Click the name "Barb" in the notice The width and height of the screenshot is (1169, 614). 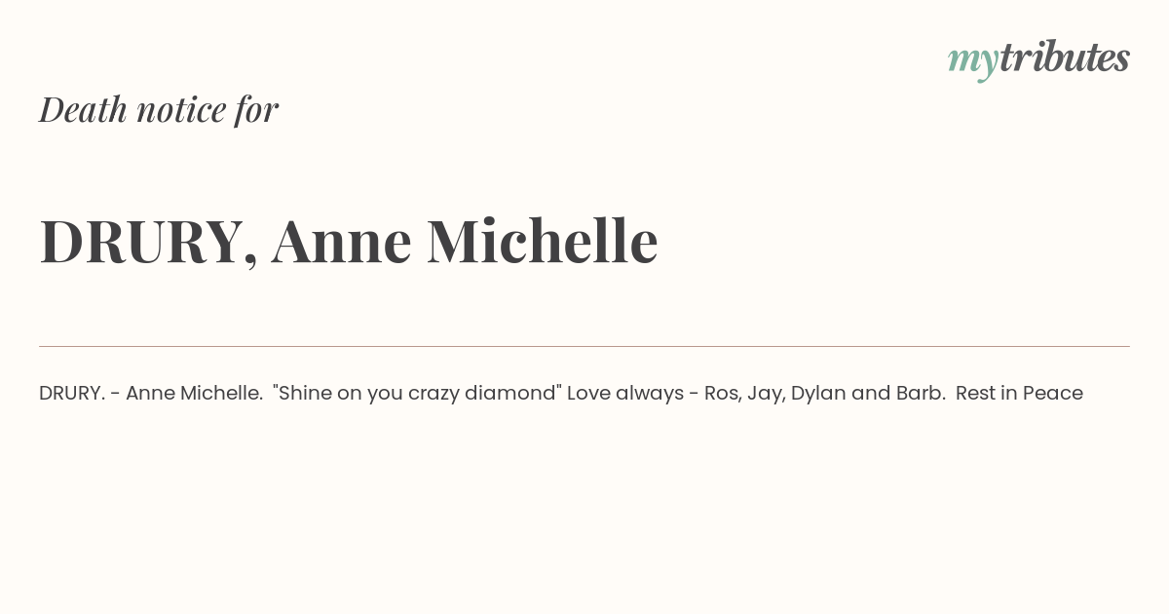[919, 393]
